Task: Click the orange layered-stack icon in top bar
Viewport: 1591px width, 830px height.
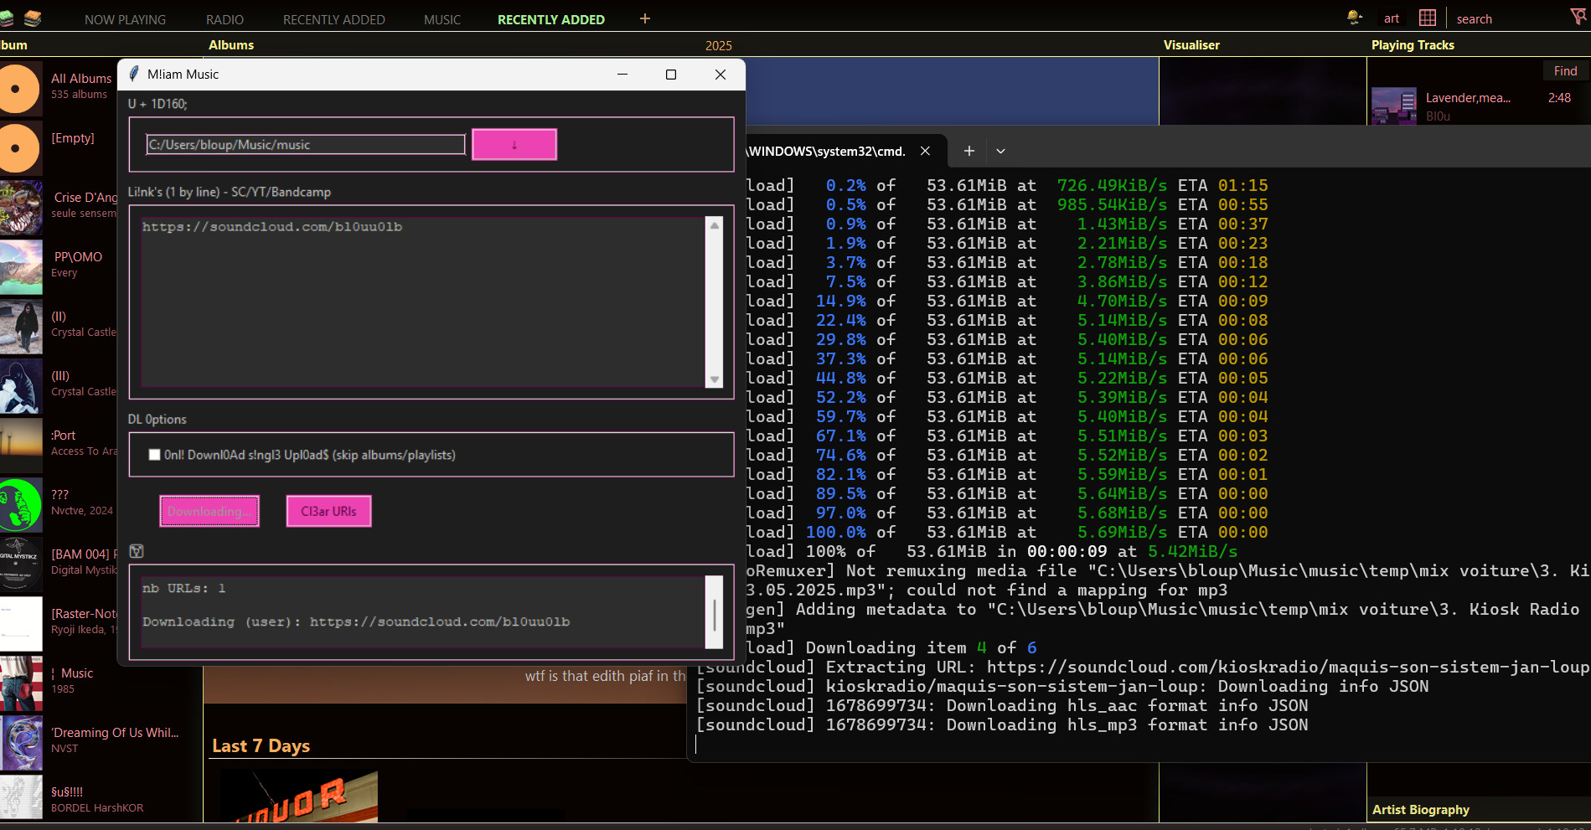Action: 32,18
